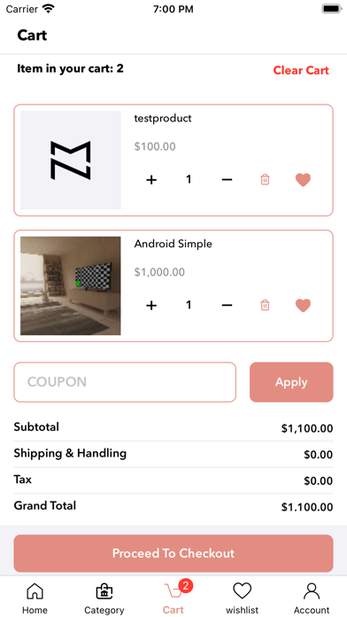Focus the COUPON input field
347x617 pixels.
pos(125,382)
